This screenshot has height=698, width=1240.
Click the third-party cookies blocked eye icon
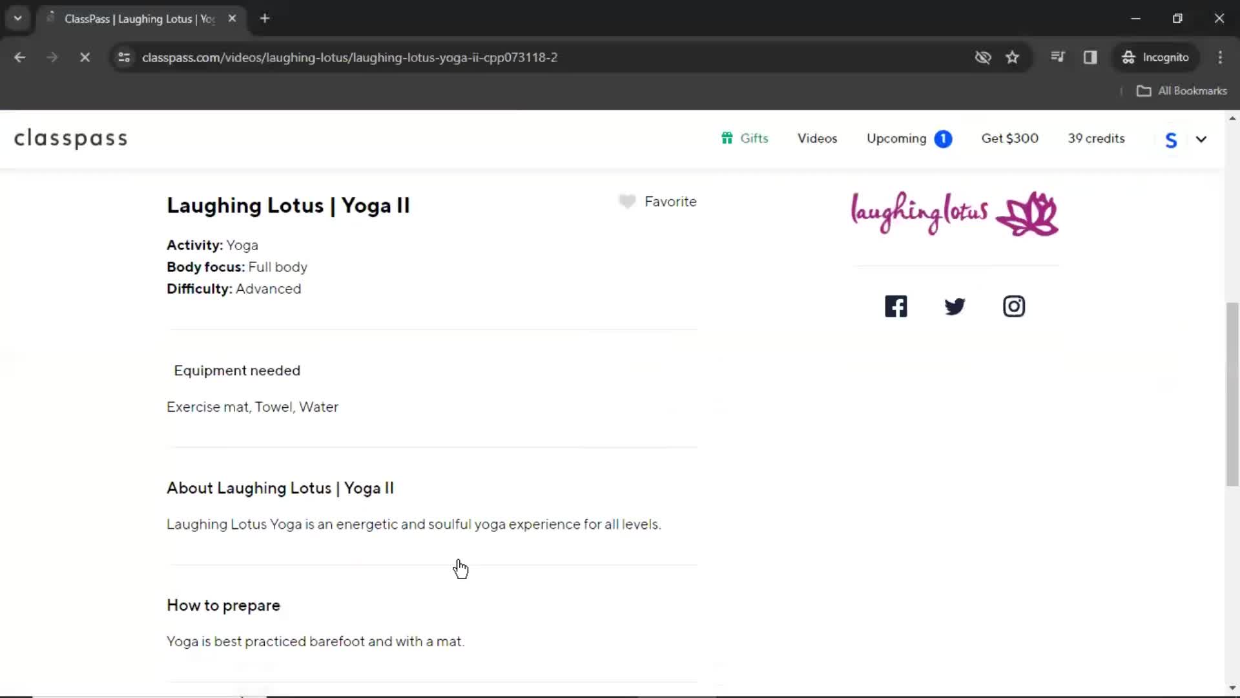[x=983, y=58]
